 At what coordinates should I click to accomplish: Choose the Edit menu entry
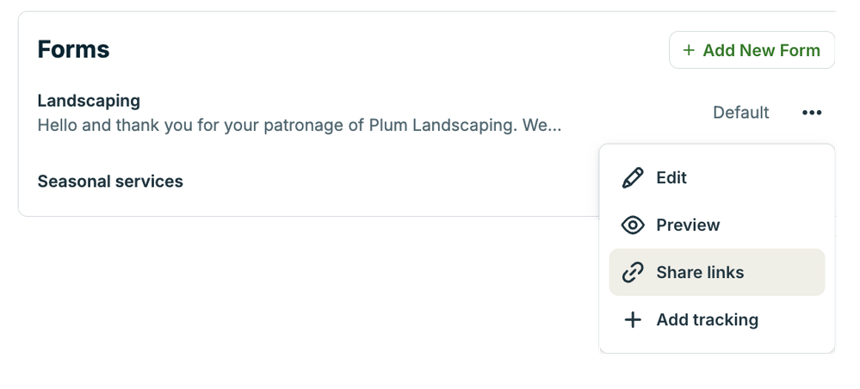(671, 178)
